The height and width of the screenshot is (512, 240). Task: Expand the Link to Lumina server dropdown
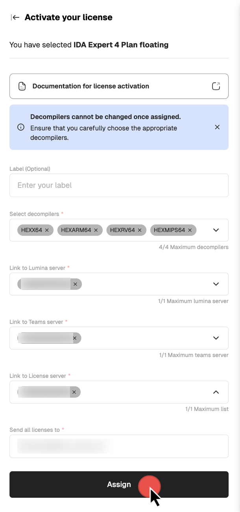(x=216, y=284)
